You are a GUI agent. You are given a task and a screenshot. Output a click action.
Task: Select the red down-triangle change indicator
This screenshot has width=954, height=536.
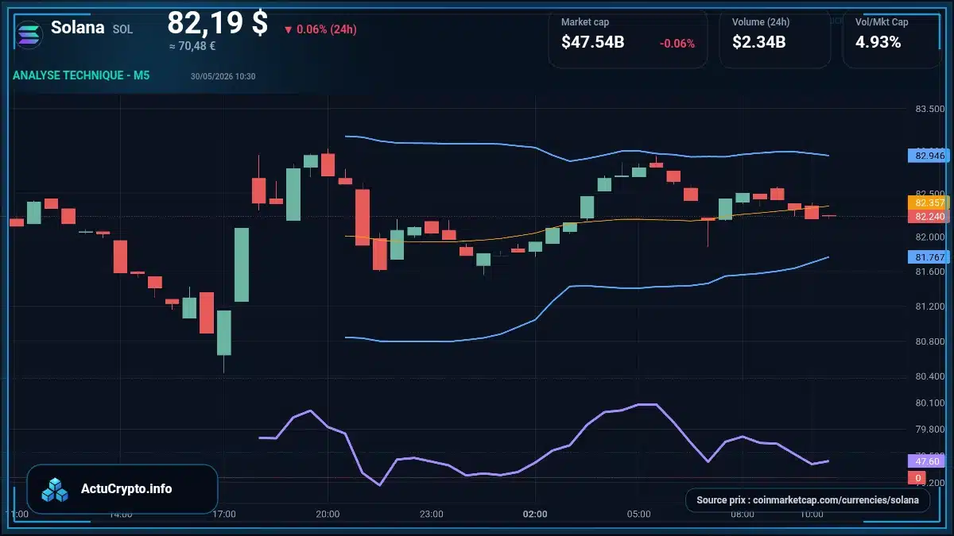click(x=288, y=30)
